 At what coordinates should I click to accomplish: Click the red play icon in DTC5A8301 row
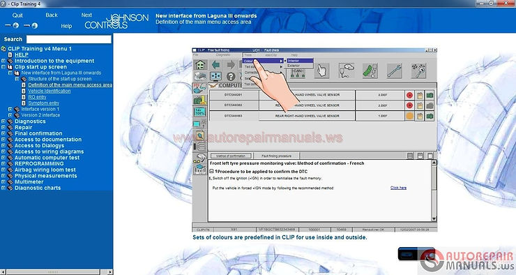409,95
